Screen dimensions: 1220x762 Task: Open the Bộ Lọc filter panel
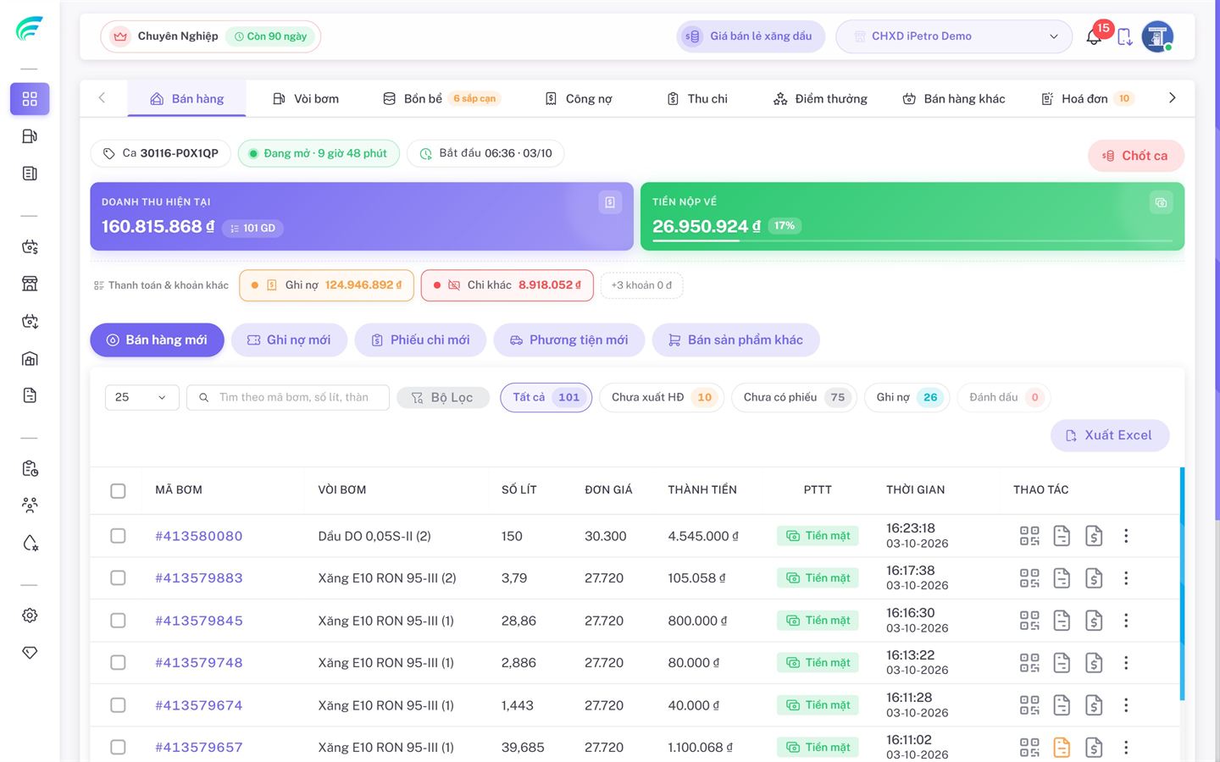tap(443, 397)
